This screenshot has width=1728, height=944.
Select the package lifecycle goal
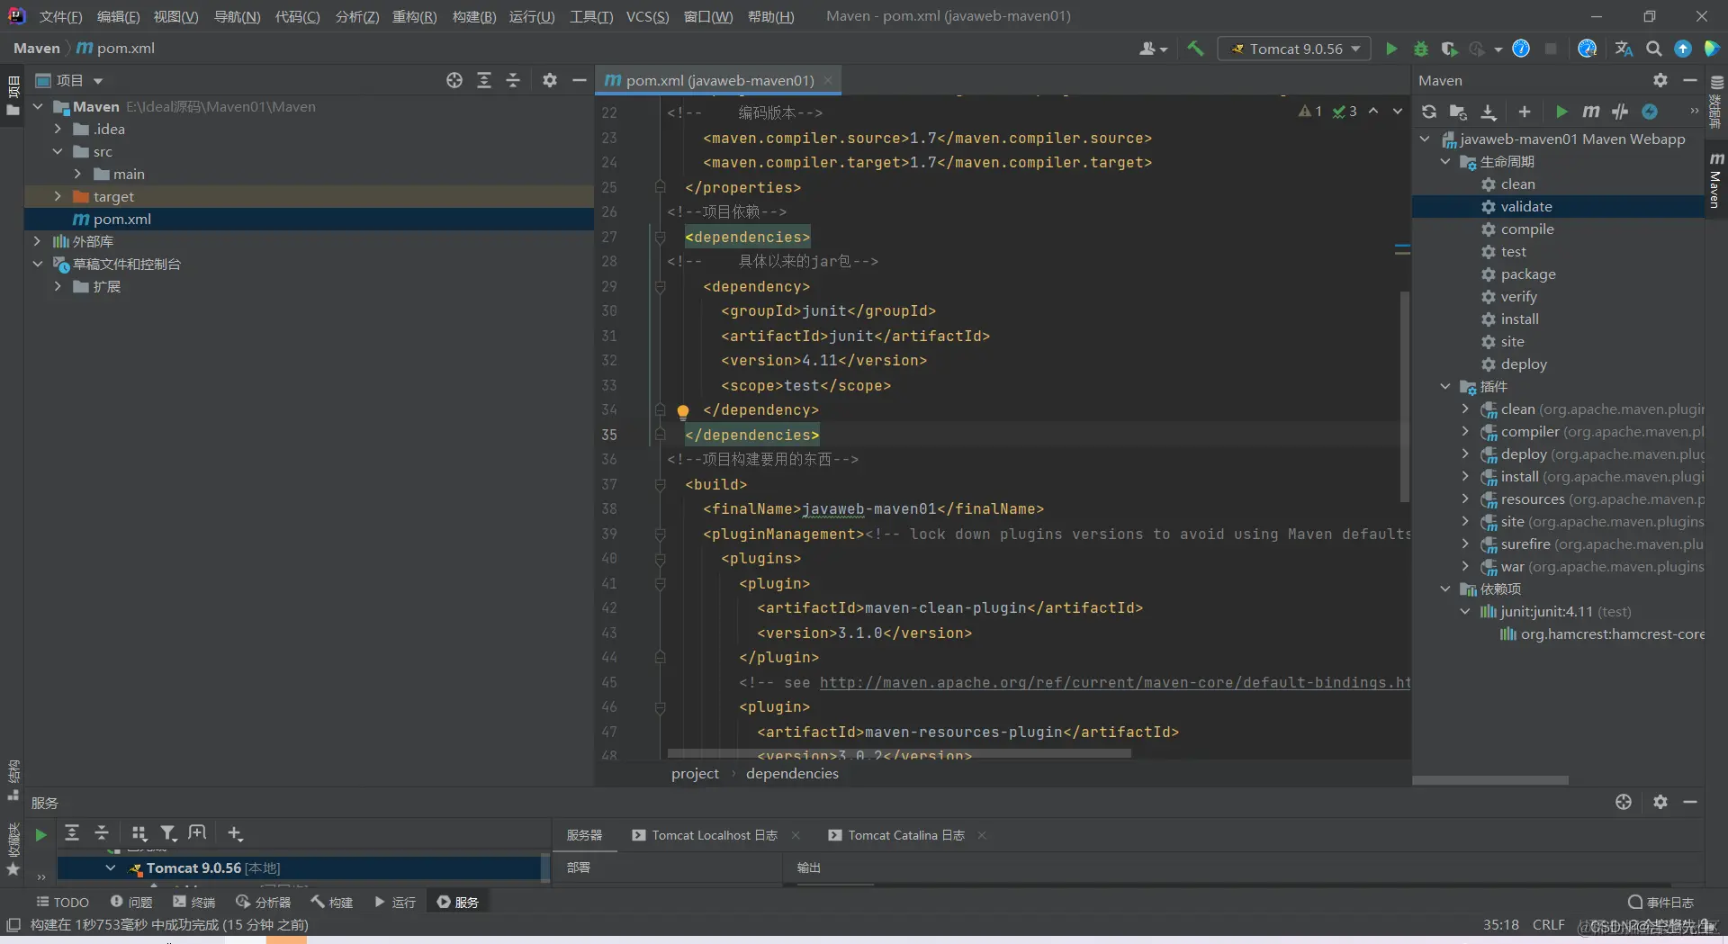(x=1527, y=274)
